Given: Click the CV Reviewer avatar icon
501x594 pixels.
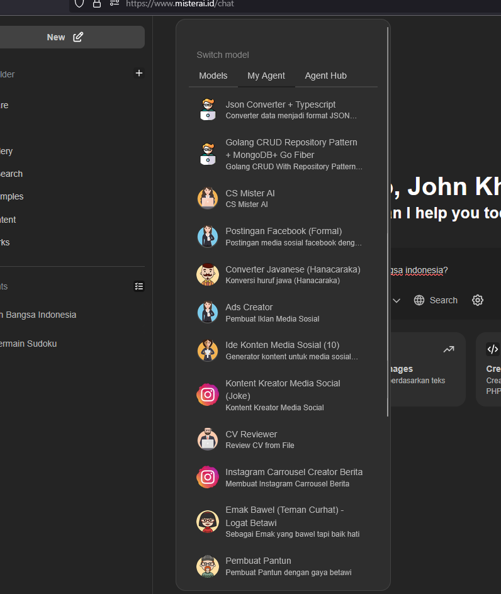Looking at the screenshot, I should pos(208,439).
